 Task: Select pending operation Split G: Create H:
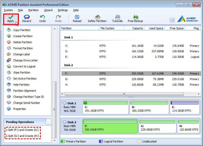22,136
